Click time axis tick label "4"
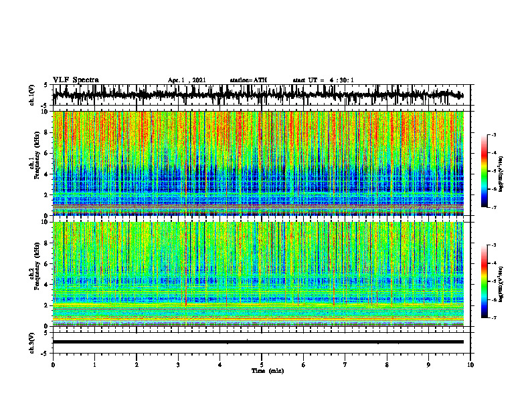530x409 pixels. [219, 365]
